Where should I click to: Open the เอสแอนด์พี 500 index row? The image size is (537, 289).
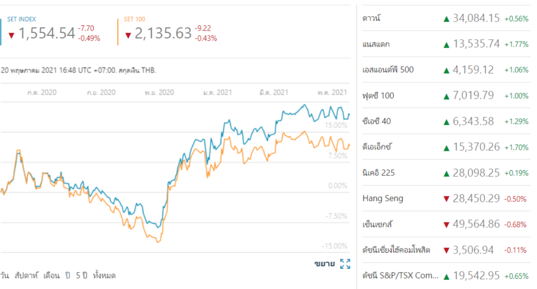[388, 70]
